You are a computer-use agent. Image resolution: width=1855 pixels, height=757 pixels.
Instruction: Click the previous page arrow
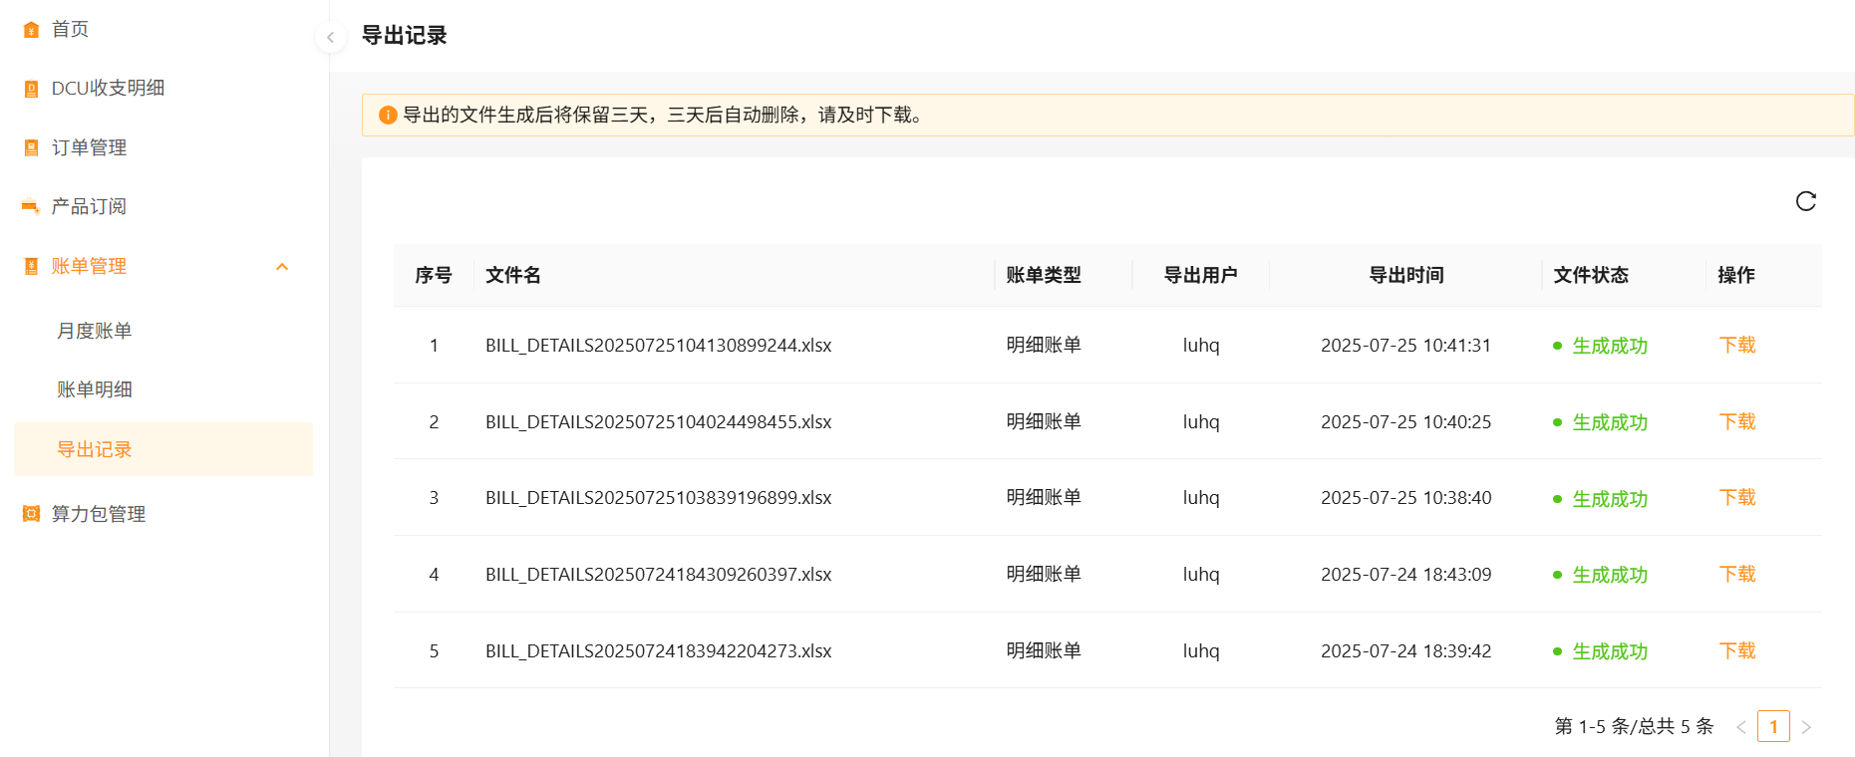pos(1740,727)
